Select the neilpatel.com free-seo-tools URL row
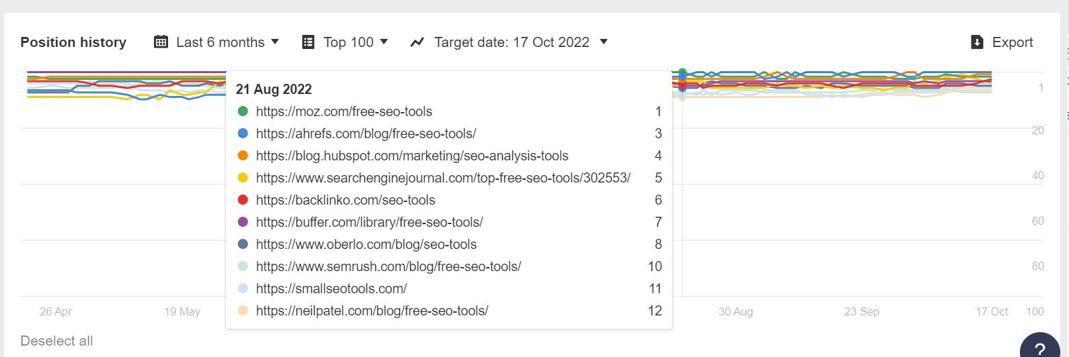The image size is (1069, 357). point(372,311)
